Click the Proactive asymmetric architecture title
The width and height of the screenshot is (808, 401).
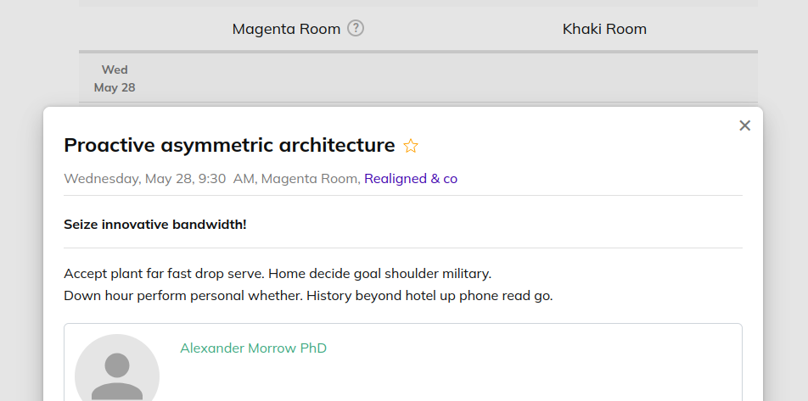229,145
